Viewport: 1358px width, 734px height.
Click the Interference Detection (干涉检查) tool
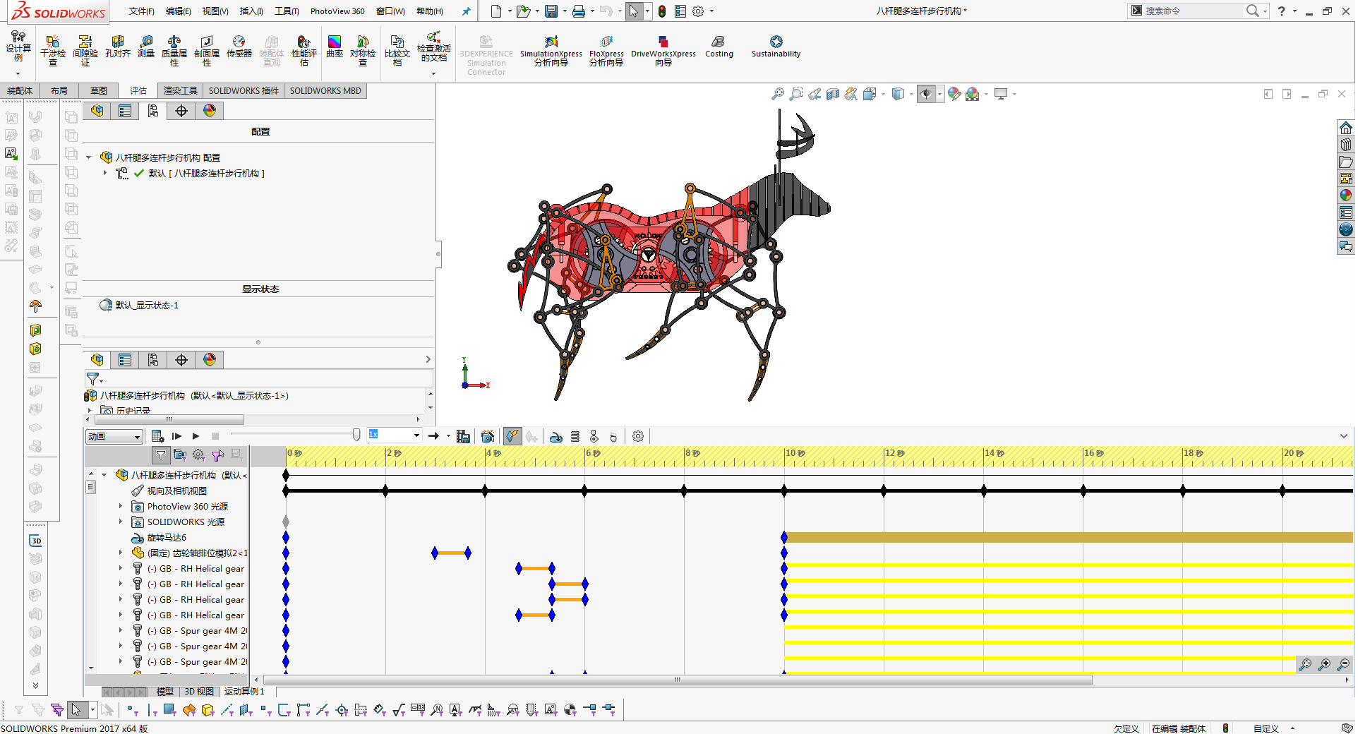[x=52, y=50]
